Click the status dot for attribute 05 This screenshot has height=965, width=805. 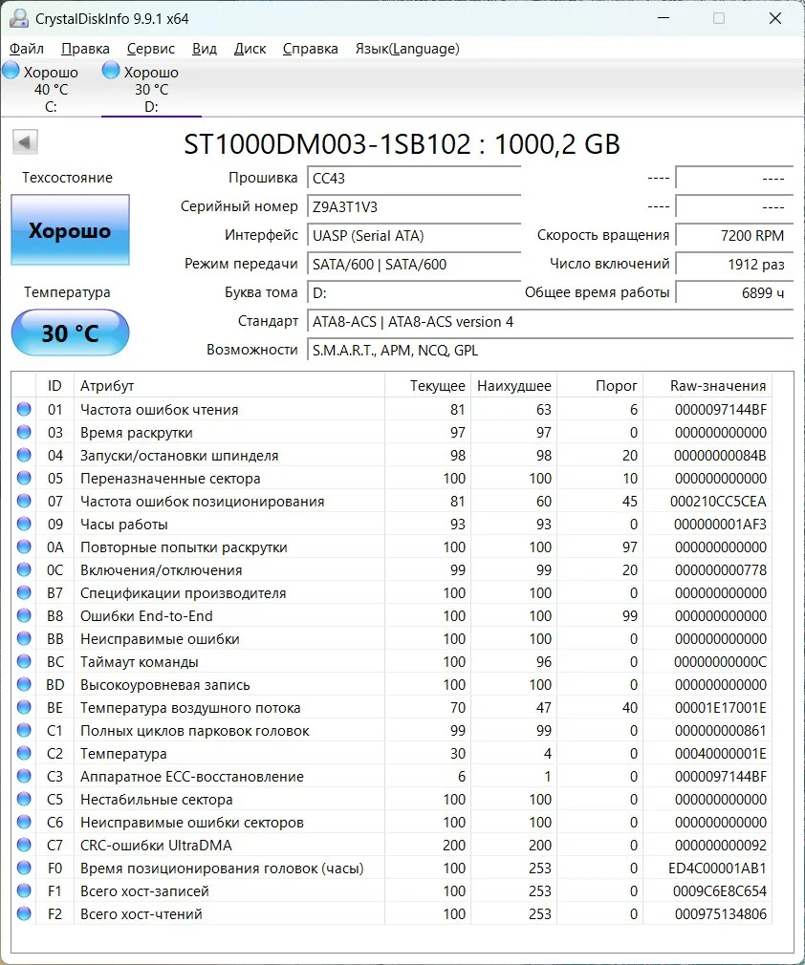(x=24, y=478)
